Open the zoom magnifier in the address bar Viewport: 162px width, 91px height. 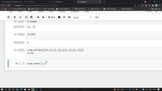point(135,6)
